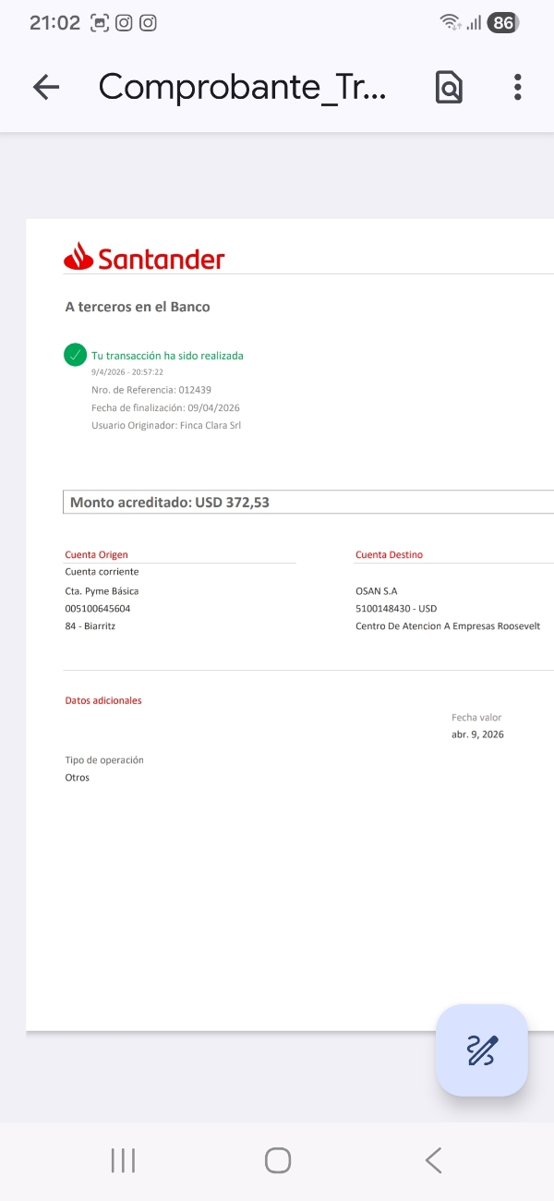This screenshot has height=1201, width=554.
Task: Tap the Wi-Fi signal status icon
Action: click(x=450, y=23)
